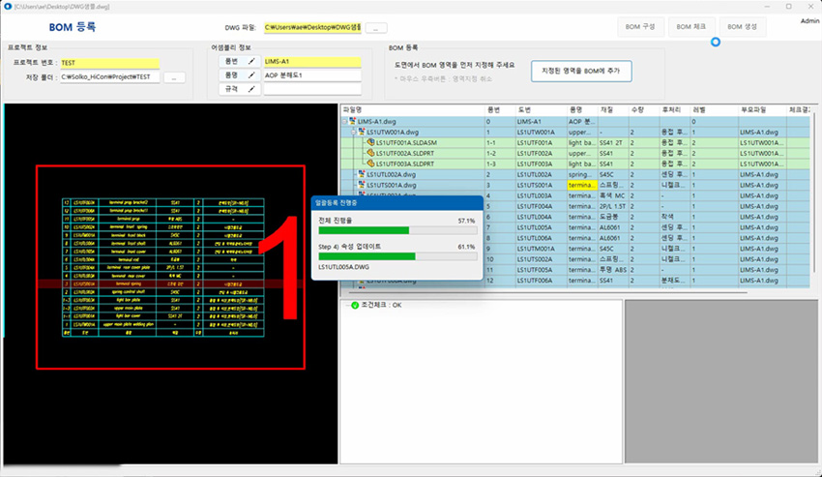Browse for the 저장 폴더 using the ... button
This screenshot has width=822, height=477.
pyautogui.click(x=173, y=76)
